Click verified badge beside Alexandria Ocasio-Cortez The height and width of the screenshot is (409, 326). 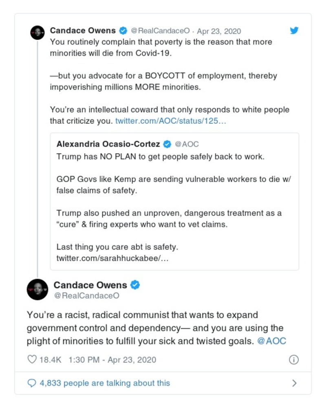167,144
